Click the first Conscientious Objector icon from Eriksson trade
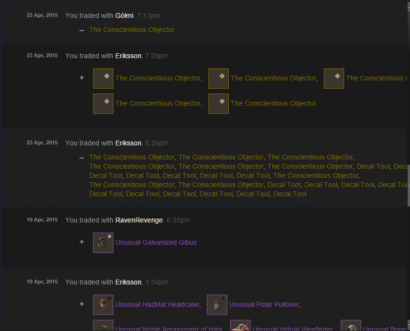Screen dimensions: 410x331 103,79
